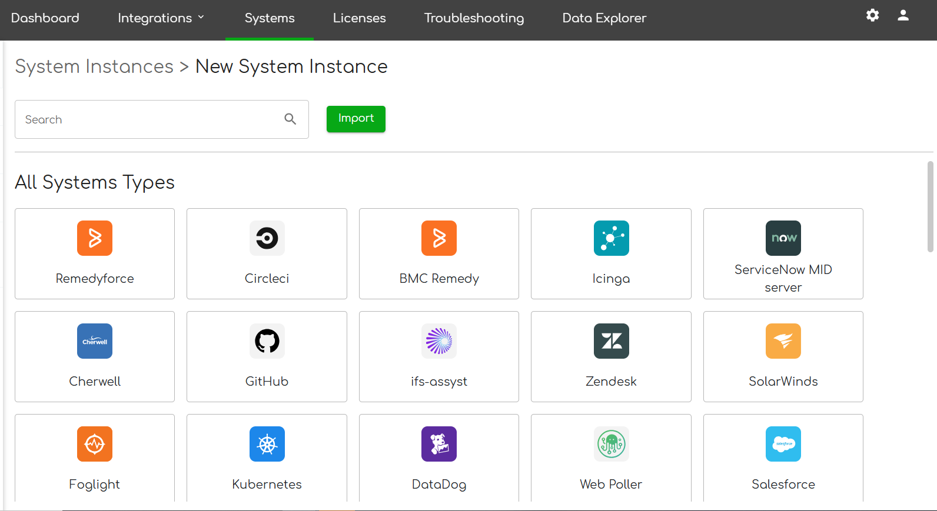
Task: Click the All Systems Types heading
Action: 95,182
